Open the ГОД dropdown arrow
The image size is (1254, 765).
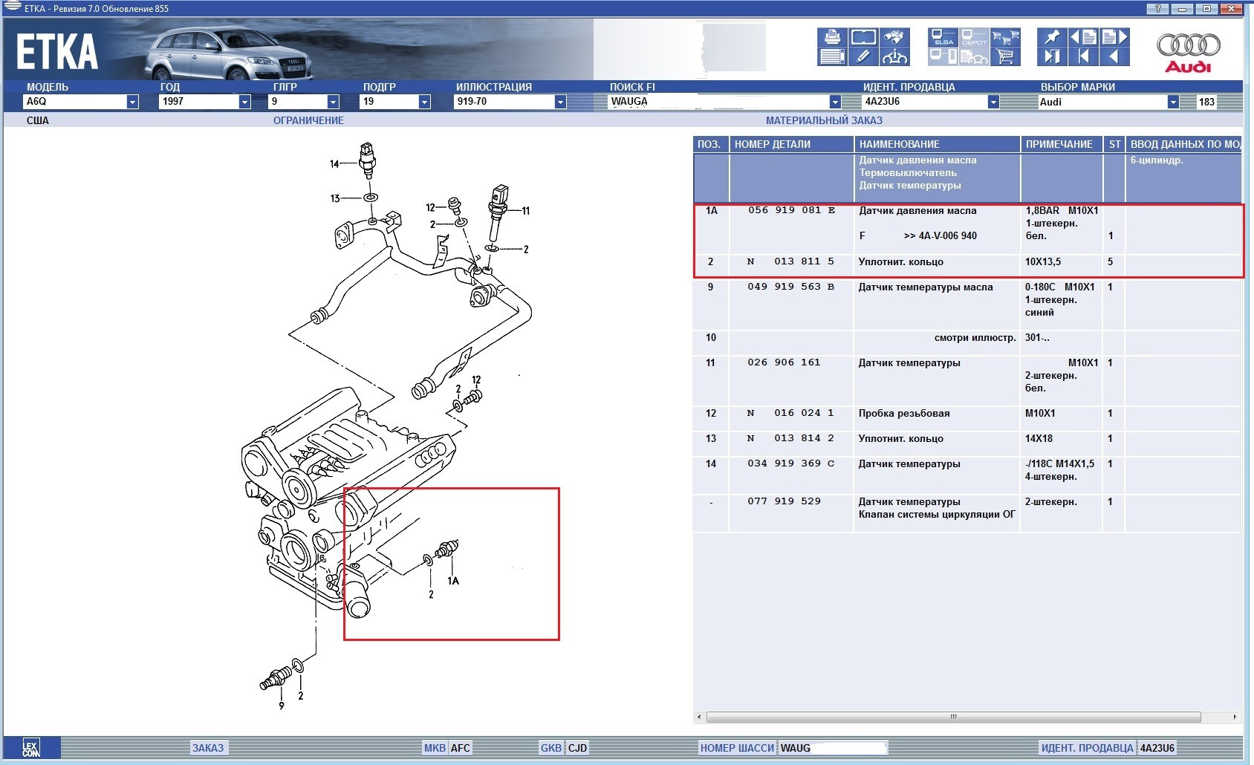tap(244, 102)
